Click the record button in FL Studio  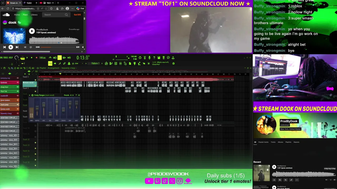pos(37,58)
